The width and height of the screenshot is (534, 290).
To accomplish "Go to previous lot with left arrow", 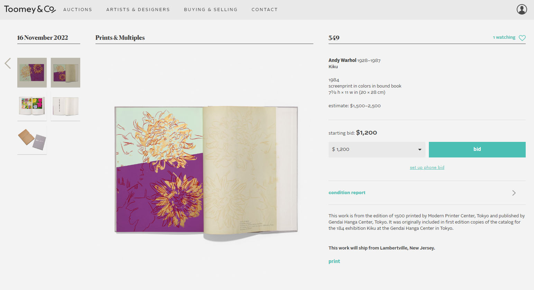I will click(8, 63).
